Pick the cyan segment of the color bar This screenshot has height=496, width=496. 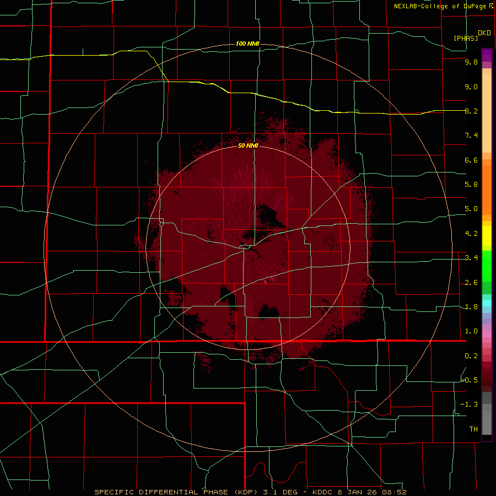(x=487, y=303)
